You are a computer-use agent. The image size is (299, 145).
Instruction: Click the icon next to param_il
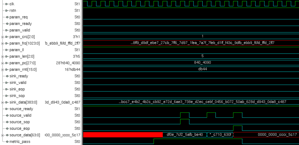point(7,50)
